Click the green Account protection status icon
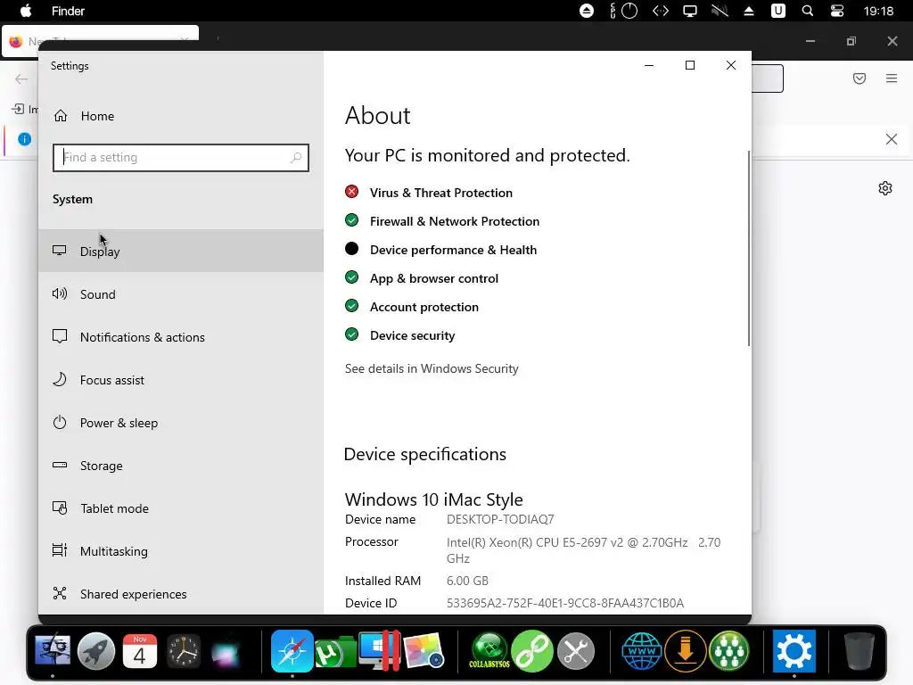Image resolution: width=913 pixels, height=685 pixels. pos(351,306)
